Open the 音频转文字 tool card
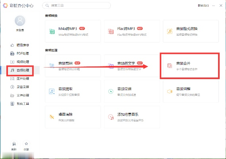 132,66
